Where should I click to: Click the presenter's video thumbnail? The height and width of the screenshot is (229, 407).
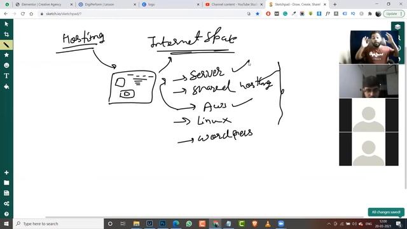click(369, 47)
